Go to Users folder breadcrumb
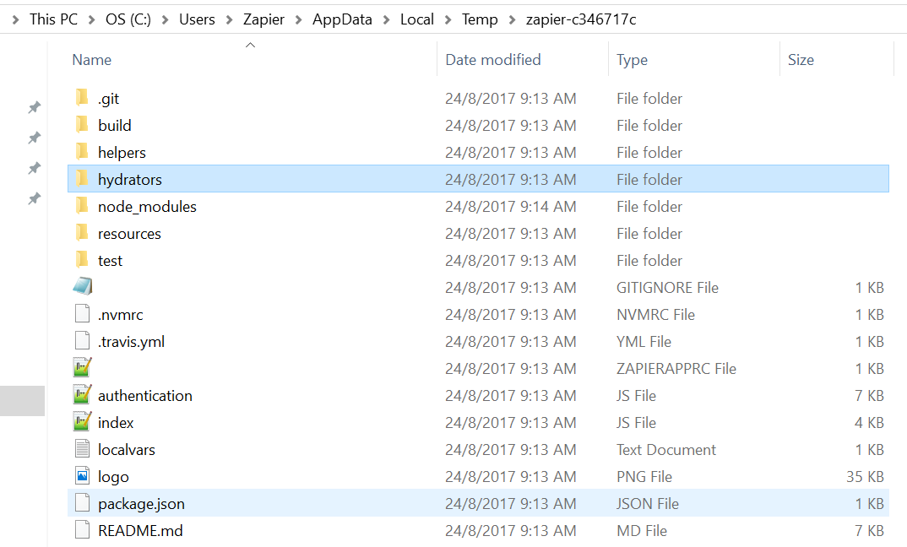 point(198,19)
